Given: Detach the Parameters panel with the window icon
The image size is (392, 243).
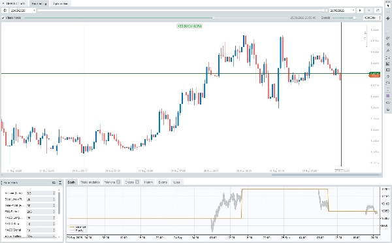Looking at the screenshot, I should pos(54,183).
